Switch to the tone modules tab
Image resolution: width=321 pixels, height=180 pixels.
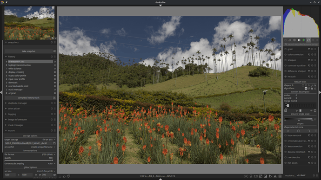[299, 40]
